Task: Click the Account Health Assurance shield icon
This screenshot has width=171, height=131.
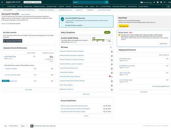Action: click(x=62, y=19)
